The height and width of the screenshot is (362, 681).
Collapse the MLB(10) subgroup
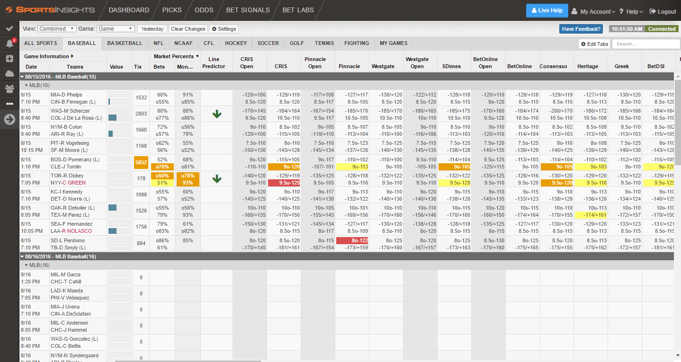click(x=27, y=85)
